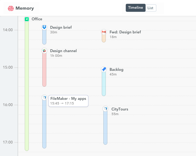
Task: Click the 17:00 time label
Action: 8,142
